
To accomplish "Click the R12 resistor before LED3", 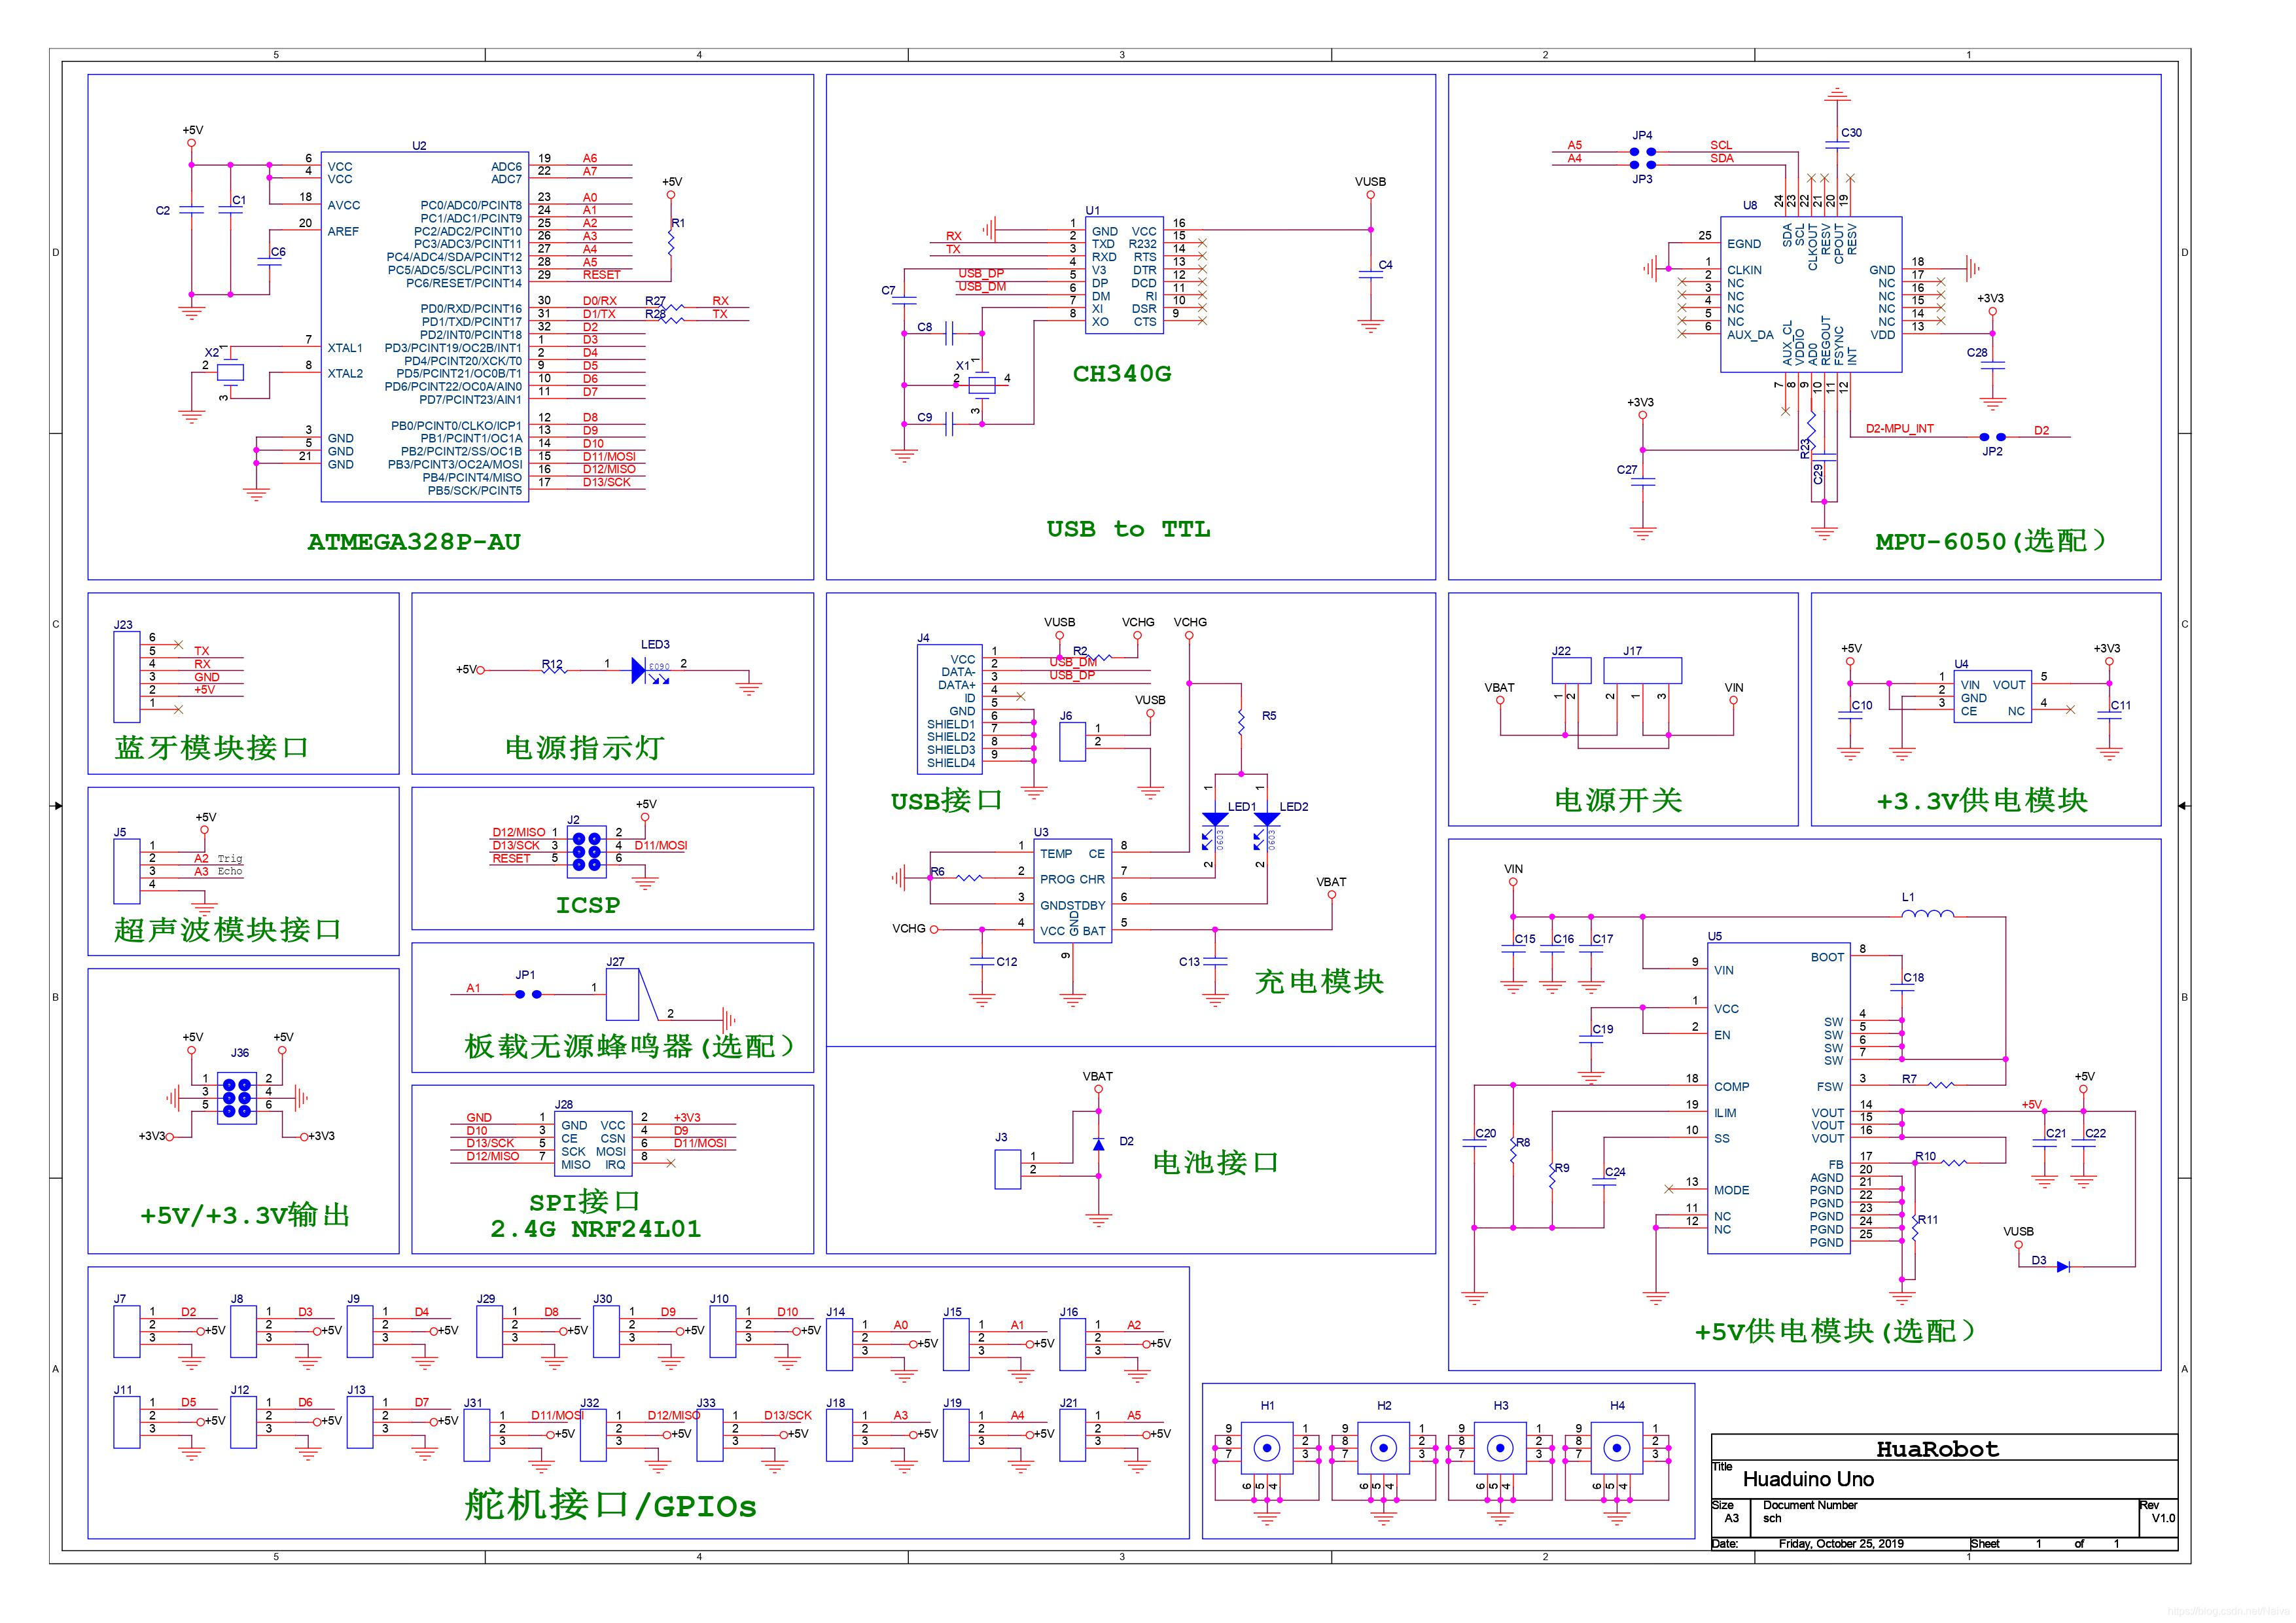I will click(553, 670).
